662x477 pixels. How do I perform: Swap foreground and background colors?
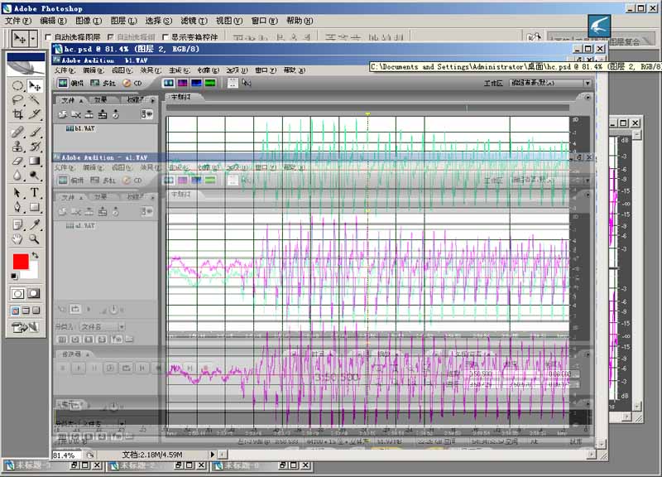pyautogui.click(x=36, y=255)
